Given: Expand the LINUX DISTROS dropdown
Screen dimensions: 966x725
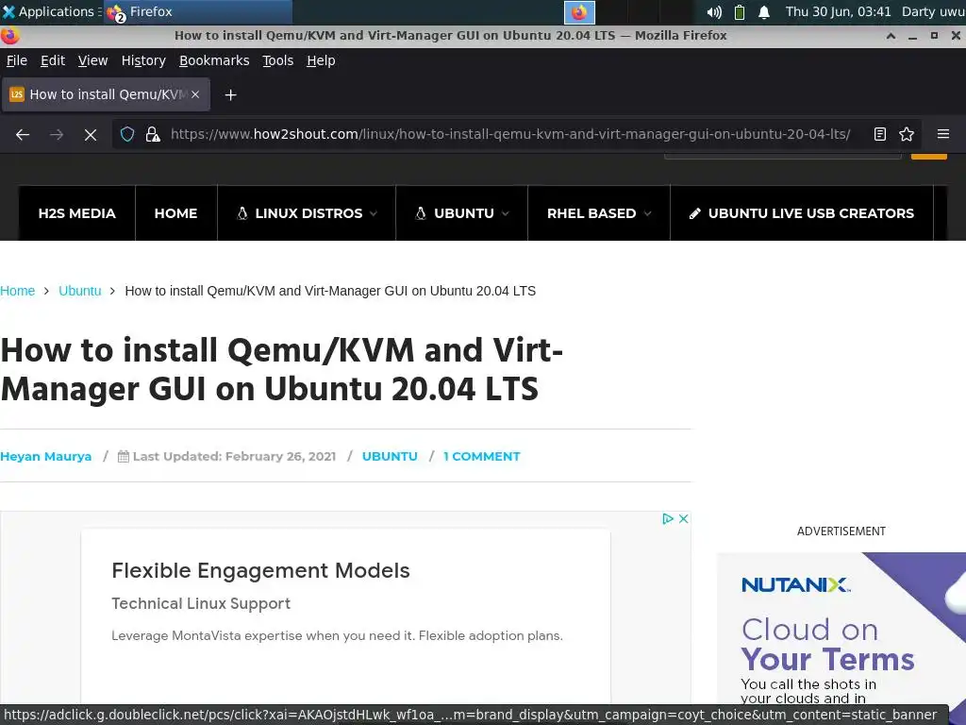Looking at the screenshot, I should pyautogui.click(x=307, y=213).
